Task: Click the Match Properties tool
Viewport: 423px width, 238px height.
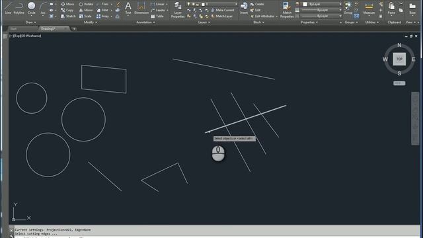Action: 287,10
